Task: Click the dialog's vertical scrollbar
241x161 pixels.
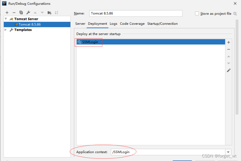Action: pyautogui.click(x=237, y=67)
